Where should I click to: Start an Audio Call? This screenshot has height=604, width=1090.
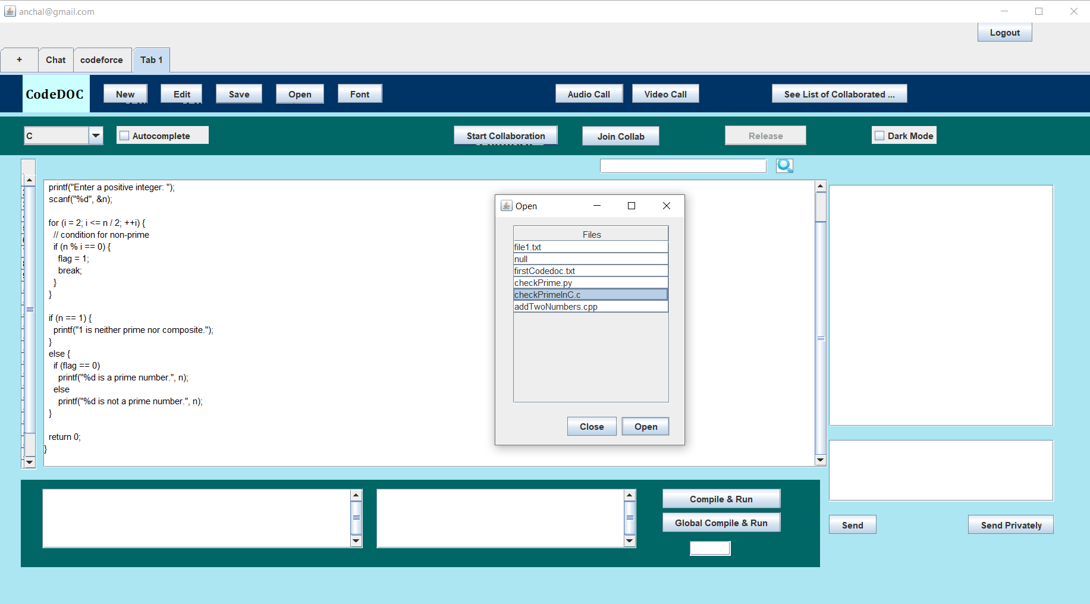point(589,94)
